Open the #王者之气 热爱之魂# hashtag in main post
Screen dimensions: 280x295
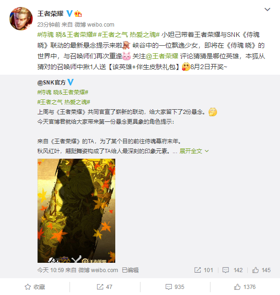pyautogui.click(x=129, y=35)
